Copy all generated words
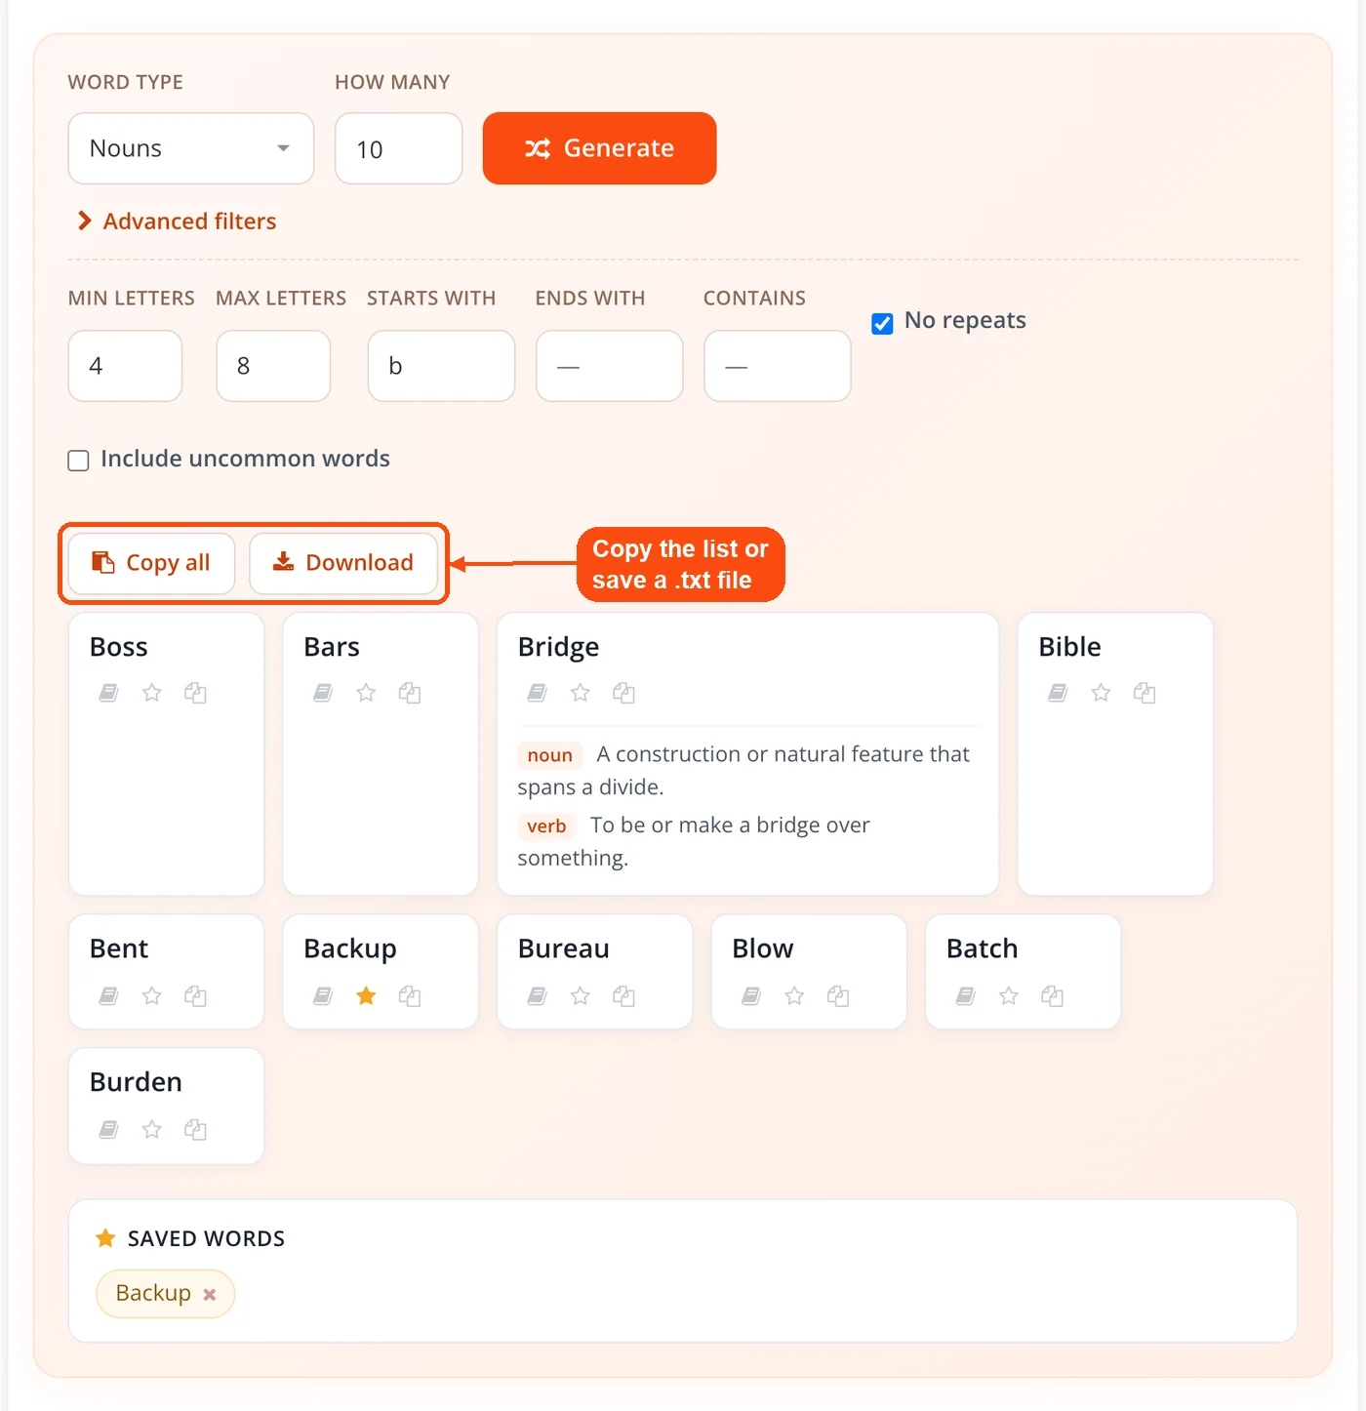This screenshot has height=1411, width=1366. tap(151, 563)
